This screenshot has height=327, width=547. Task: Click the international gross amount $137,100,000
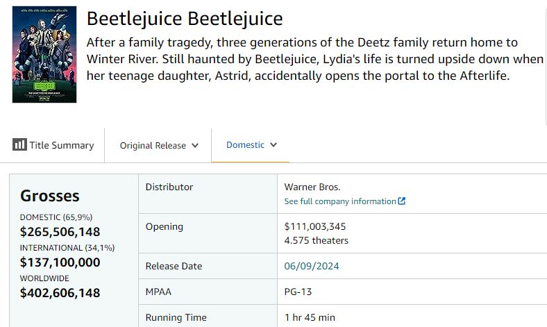click(60, 262)
